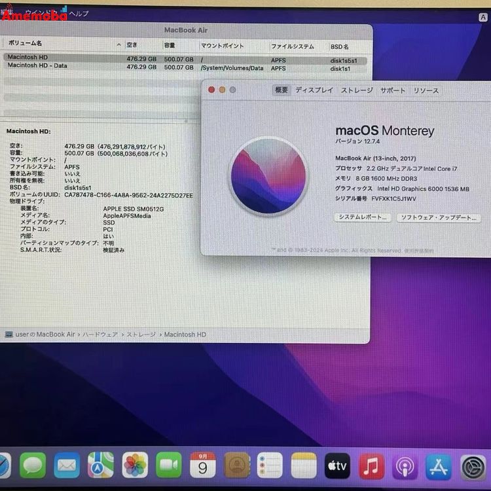Viewport: 491px width, 491px height.
Task: Click the volume UUID value CA787478-C166…
Action: pyautogui.click(x=129, y=195)
